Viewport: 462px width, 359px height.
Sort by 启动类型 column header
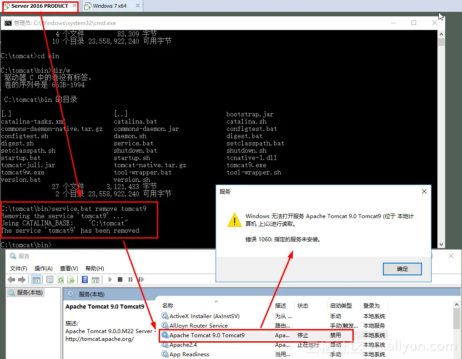[x=341, y=306]
